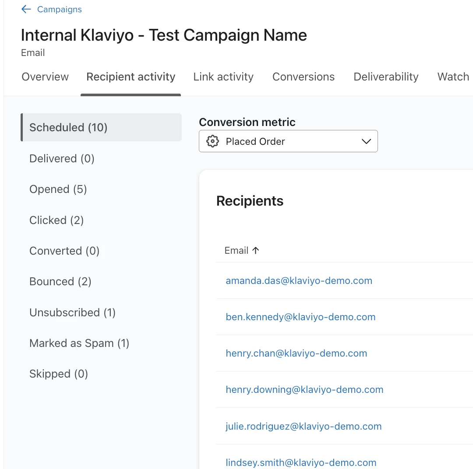Open lindsey.smith@klaviyo-demo.com profile
Screen dimensions: 473x469
pos(301,463)
